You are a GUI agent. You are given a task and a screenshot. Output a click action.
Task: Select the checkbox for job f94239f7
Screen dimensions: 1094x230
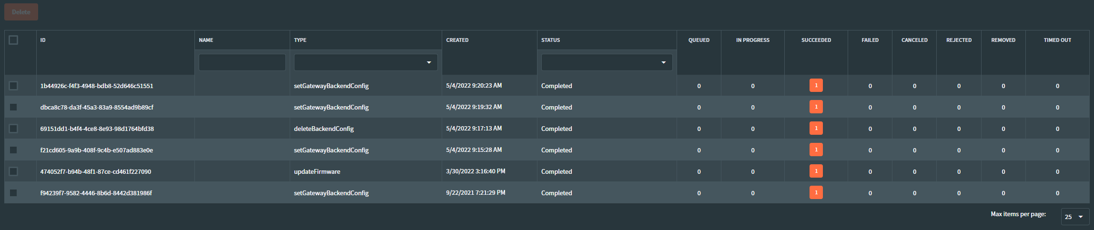[x=13, y=193]
